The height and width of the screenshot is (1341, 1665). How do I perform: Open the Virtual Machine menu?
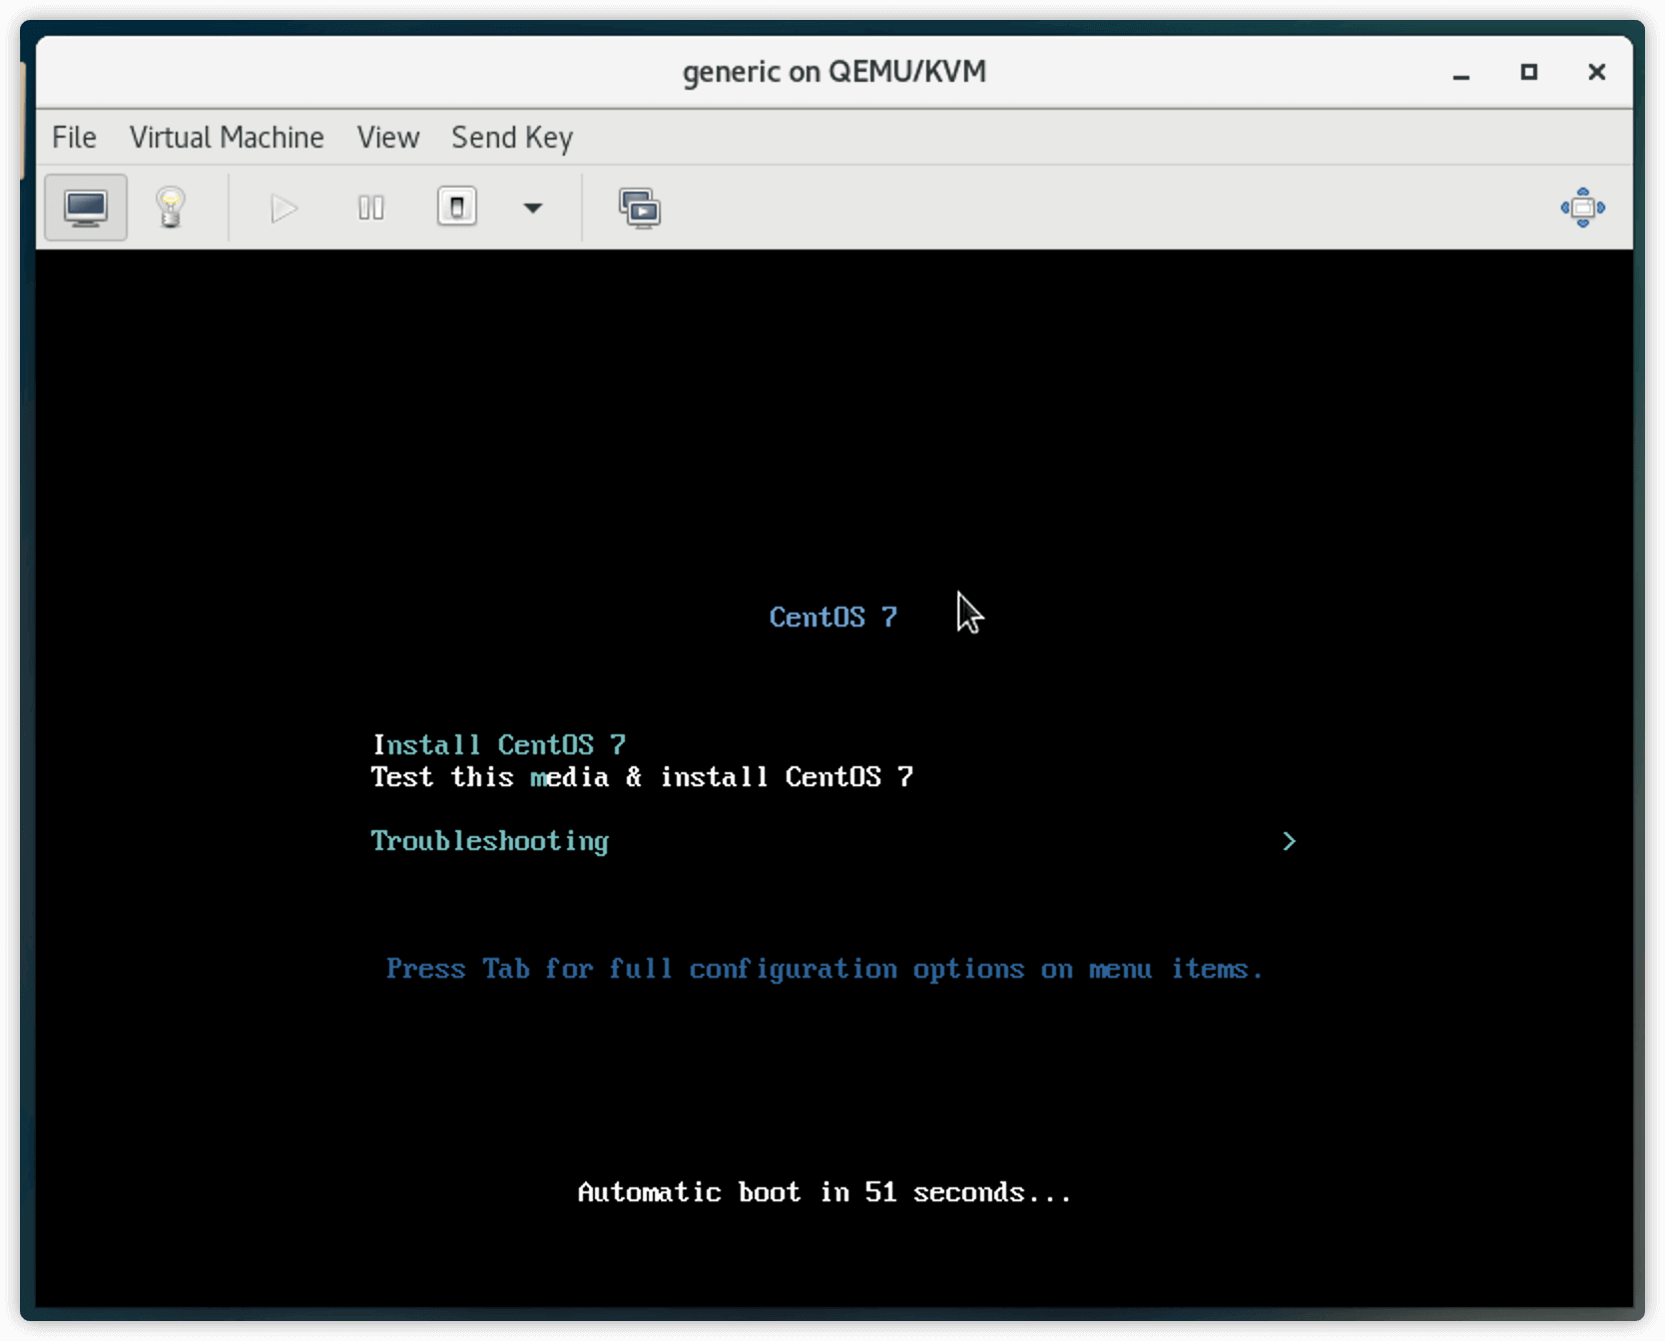(x=227, y=138)
